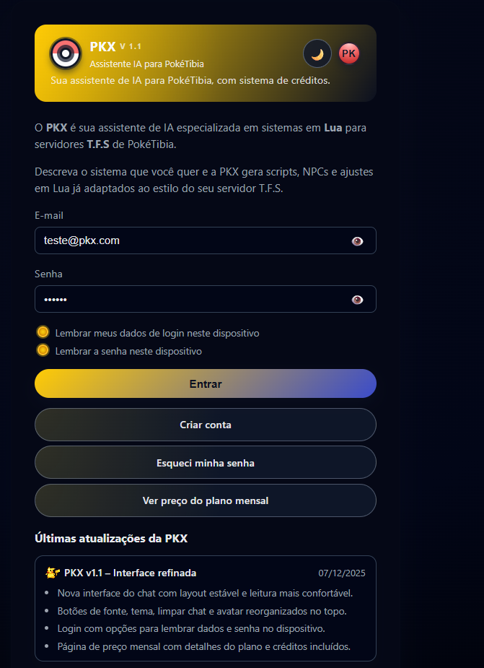Toggle "Lembrar meus dados de login" option
This screenshot has height=668, width=484.
coord(43,332)
